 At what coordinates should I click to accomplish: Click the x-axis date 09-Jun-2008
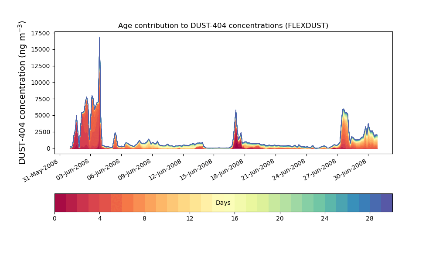(135, 169)
